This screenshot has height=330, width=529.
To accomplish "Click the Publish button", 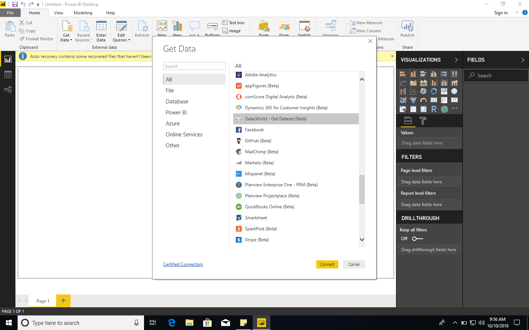I will click(x=407, y=29).
